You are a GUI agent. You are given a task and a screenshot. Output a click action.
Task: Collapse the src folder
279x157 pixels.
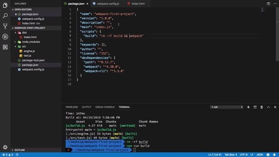(x=16, y=47)
